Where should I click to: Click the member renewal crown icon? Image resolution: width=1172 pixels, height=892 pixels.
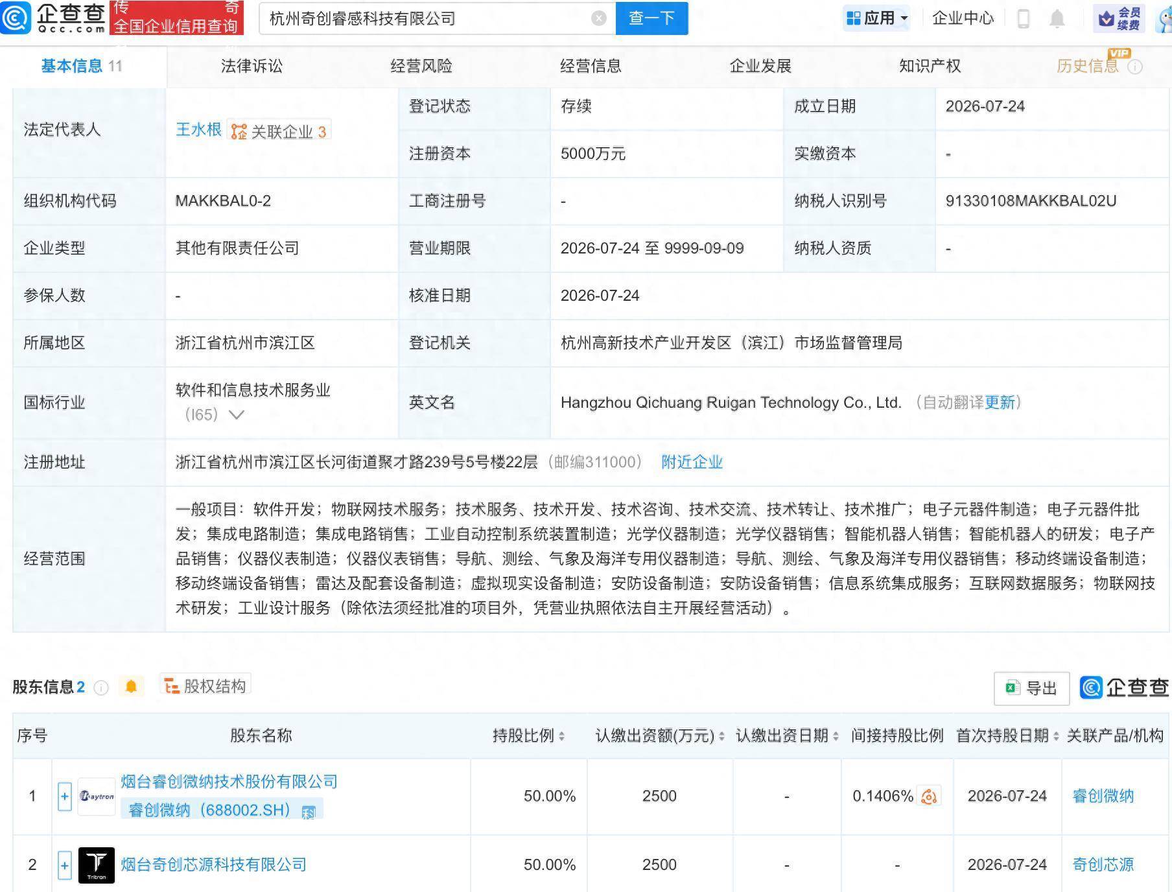pos(1106,19)
